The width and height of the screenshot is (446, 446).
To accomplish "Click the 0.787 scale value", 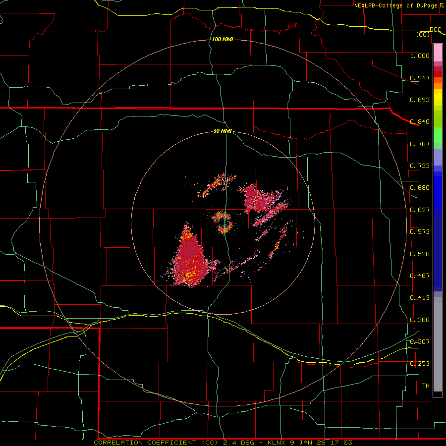I will pos(420,144).
